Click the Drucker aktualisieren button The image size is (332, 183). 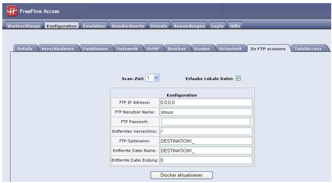[181, 175]
